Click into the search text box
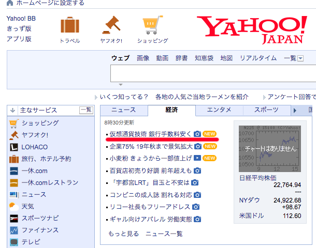Screen dimensions: 316x248 (213, 73)
